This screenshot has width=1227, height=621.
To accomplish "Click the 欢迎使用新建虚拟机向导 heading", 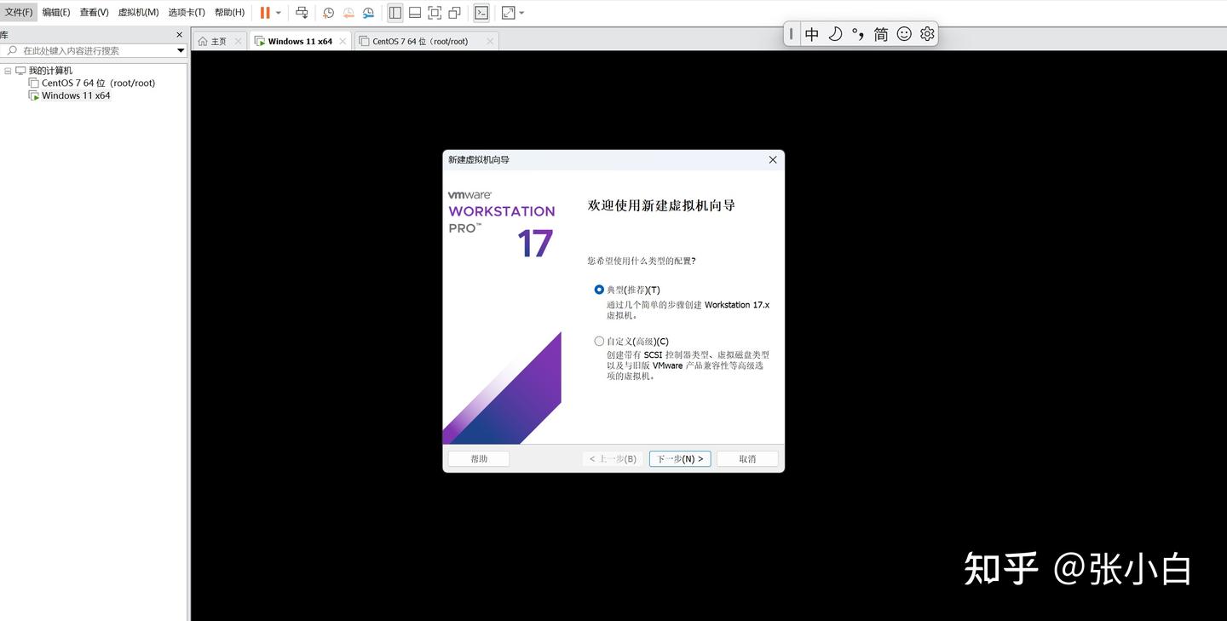I will click(x=661, y=205).
